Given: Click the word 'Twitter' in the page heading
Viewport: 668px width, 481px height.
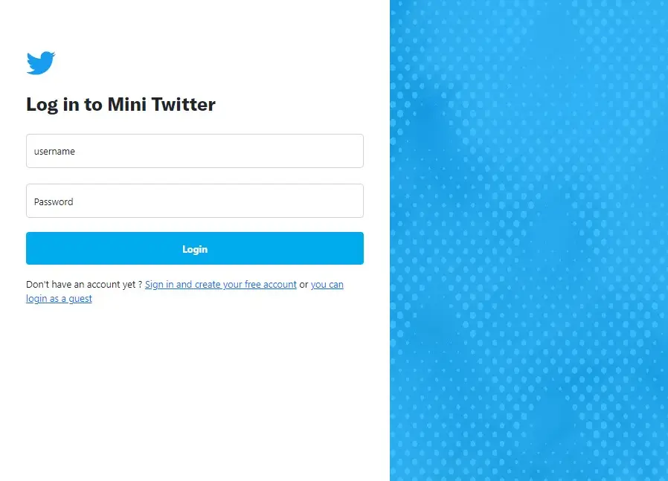Looking at the screenshot, I should click(x=184, y=104).
